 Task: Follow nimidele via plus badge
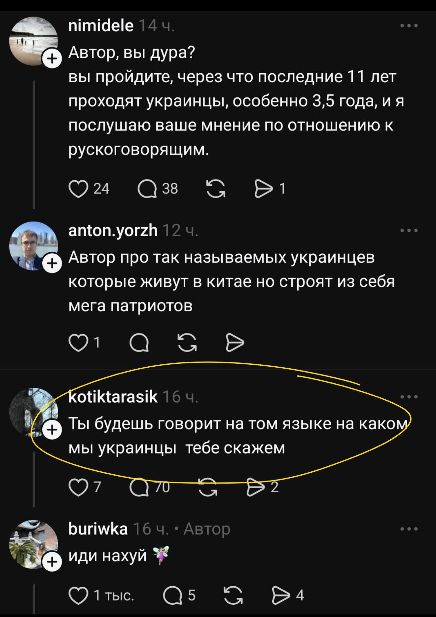point(51,59)
